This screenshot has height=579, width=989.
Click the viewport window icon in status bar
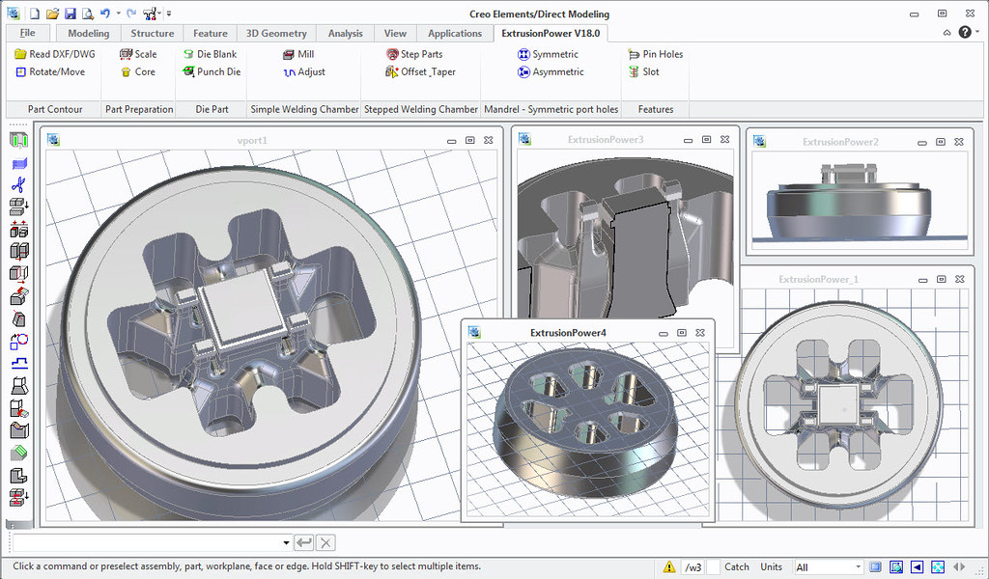[x=875, y=567]
